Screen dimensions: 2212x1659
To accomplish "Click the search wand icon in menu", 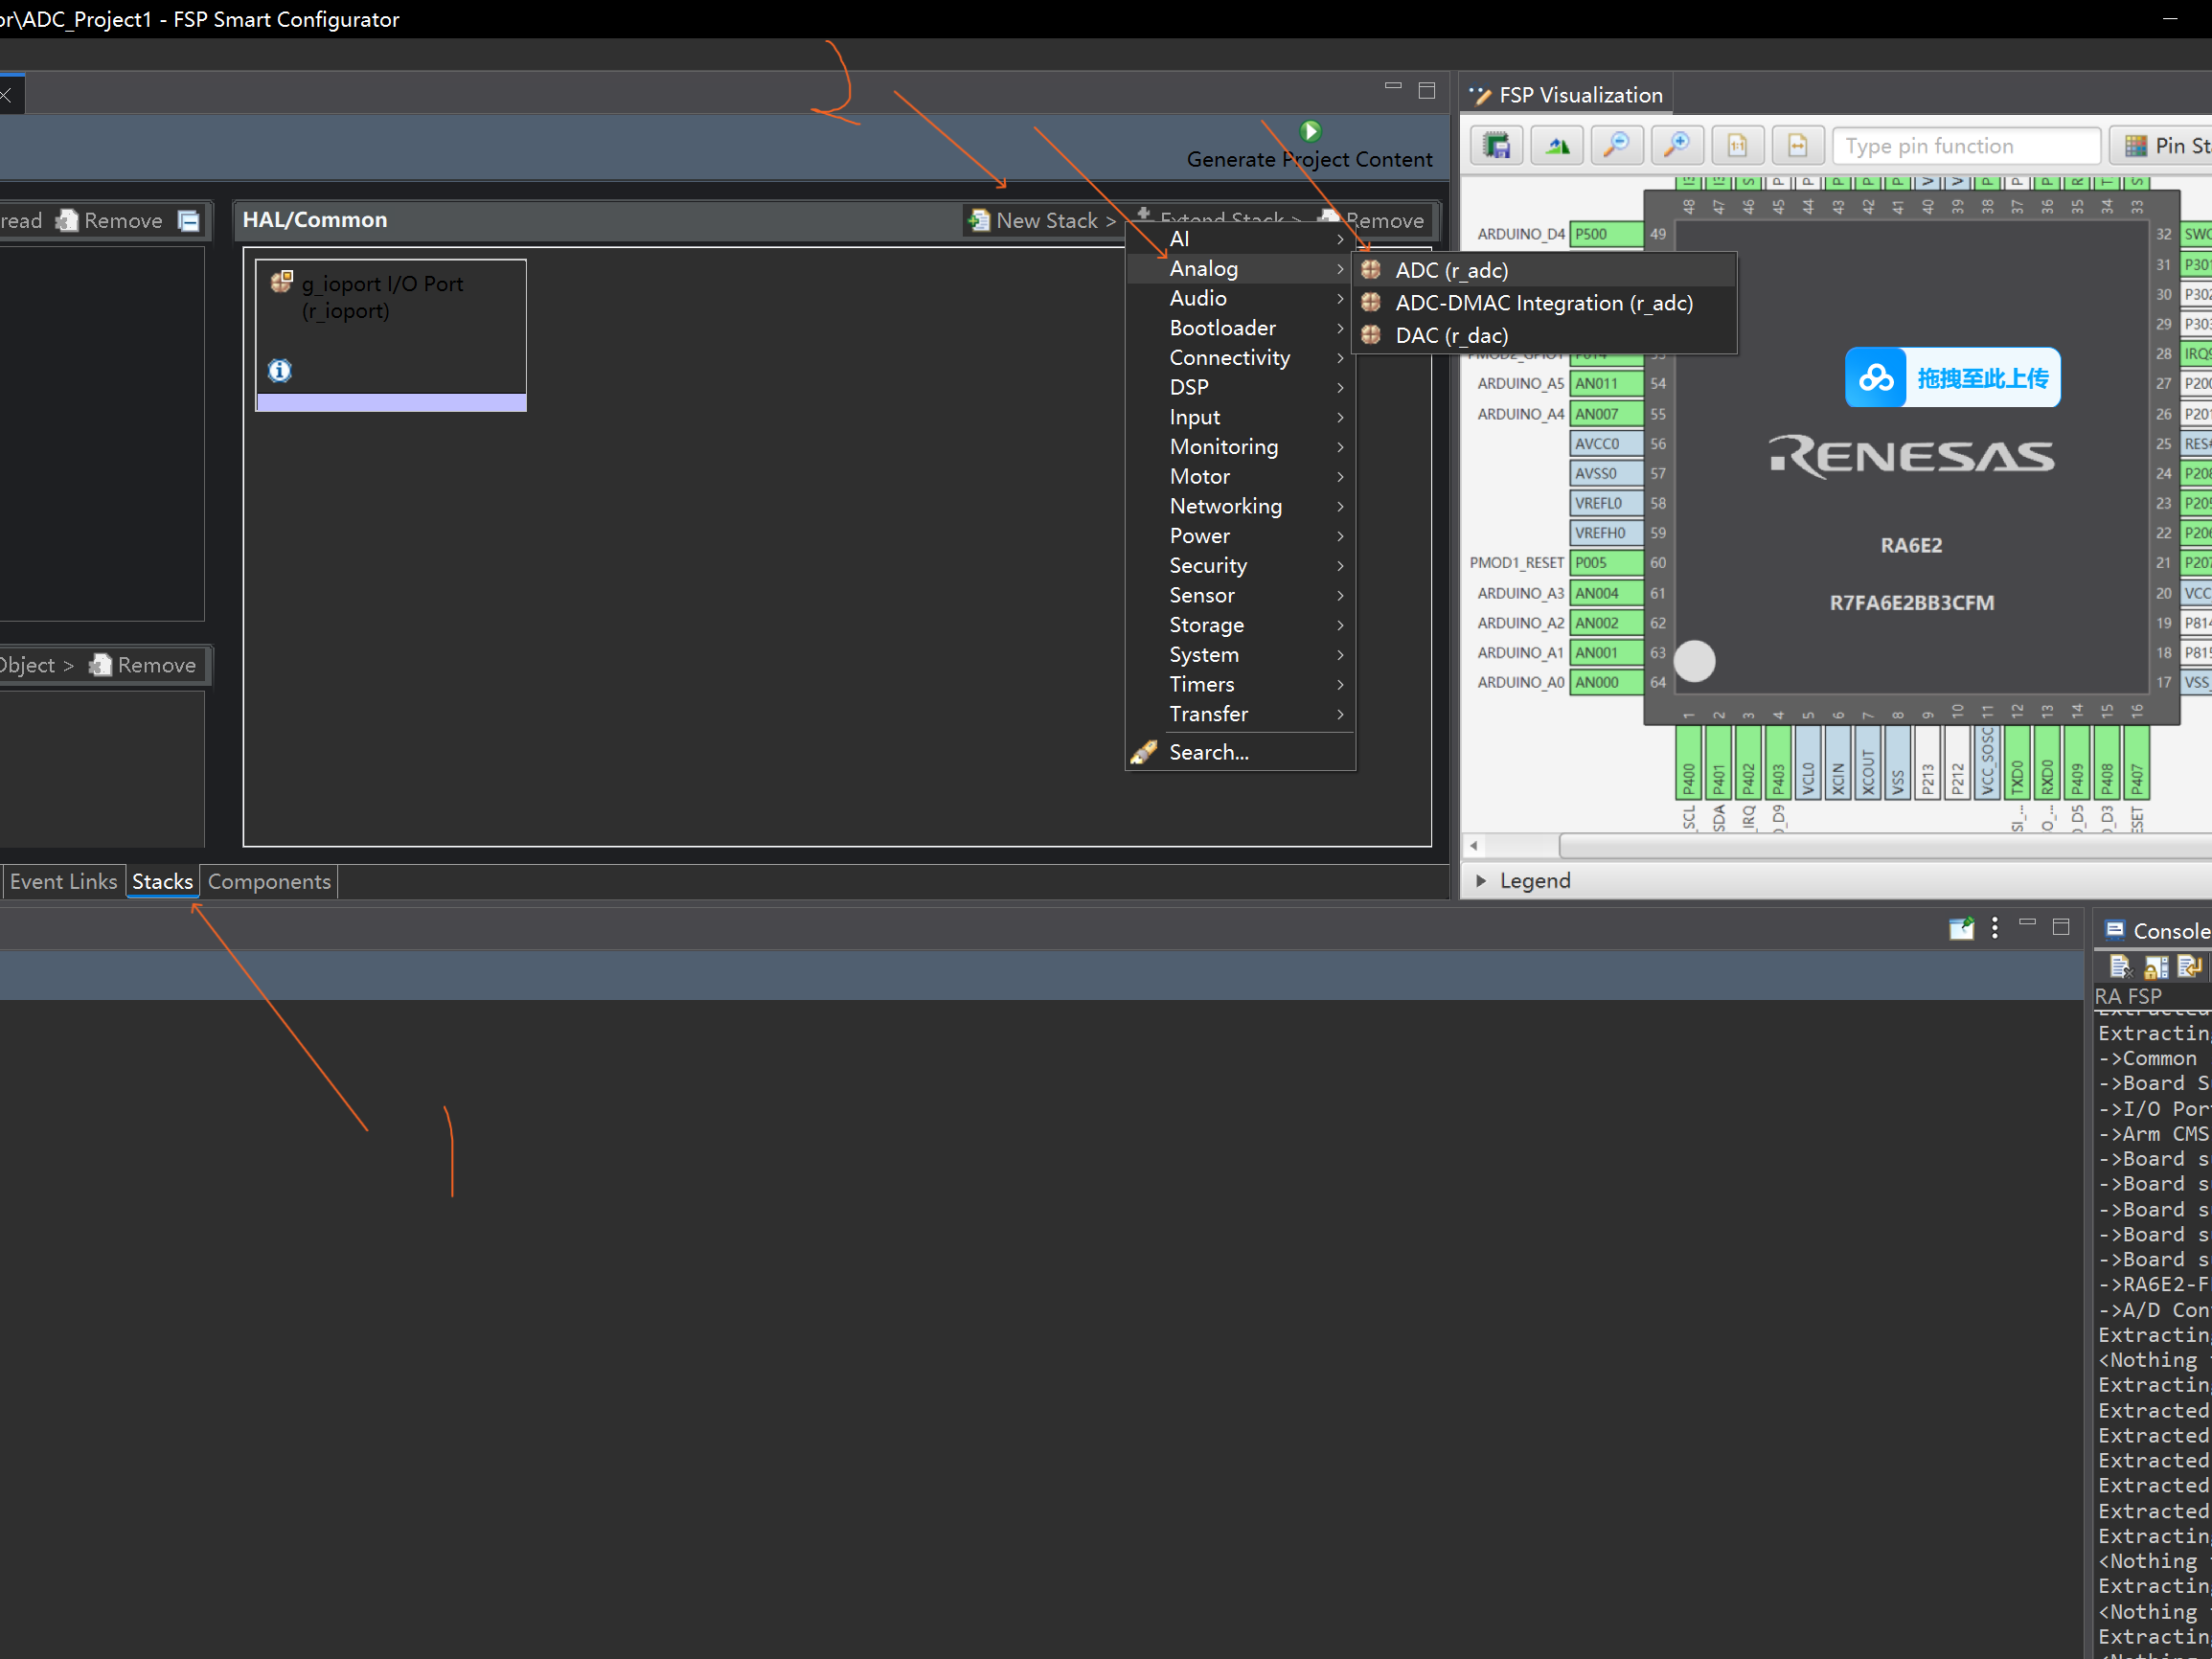I will click(1144, 752).
